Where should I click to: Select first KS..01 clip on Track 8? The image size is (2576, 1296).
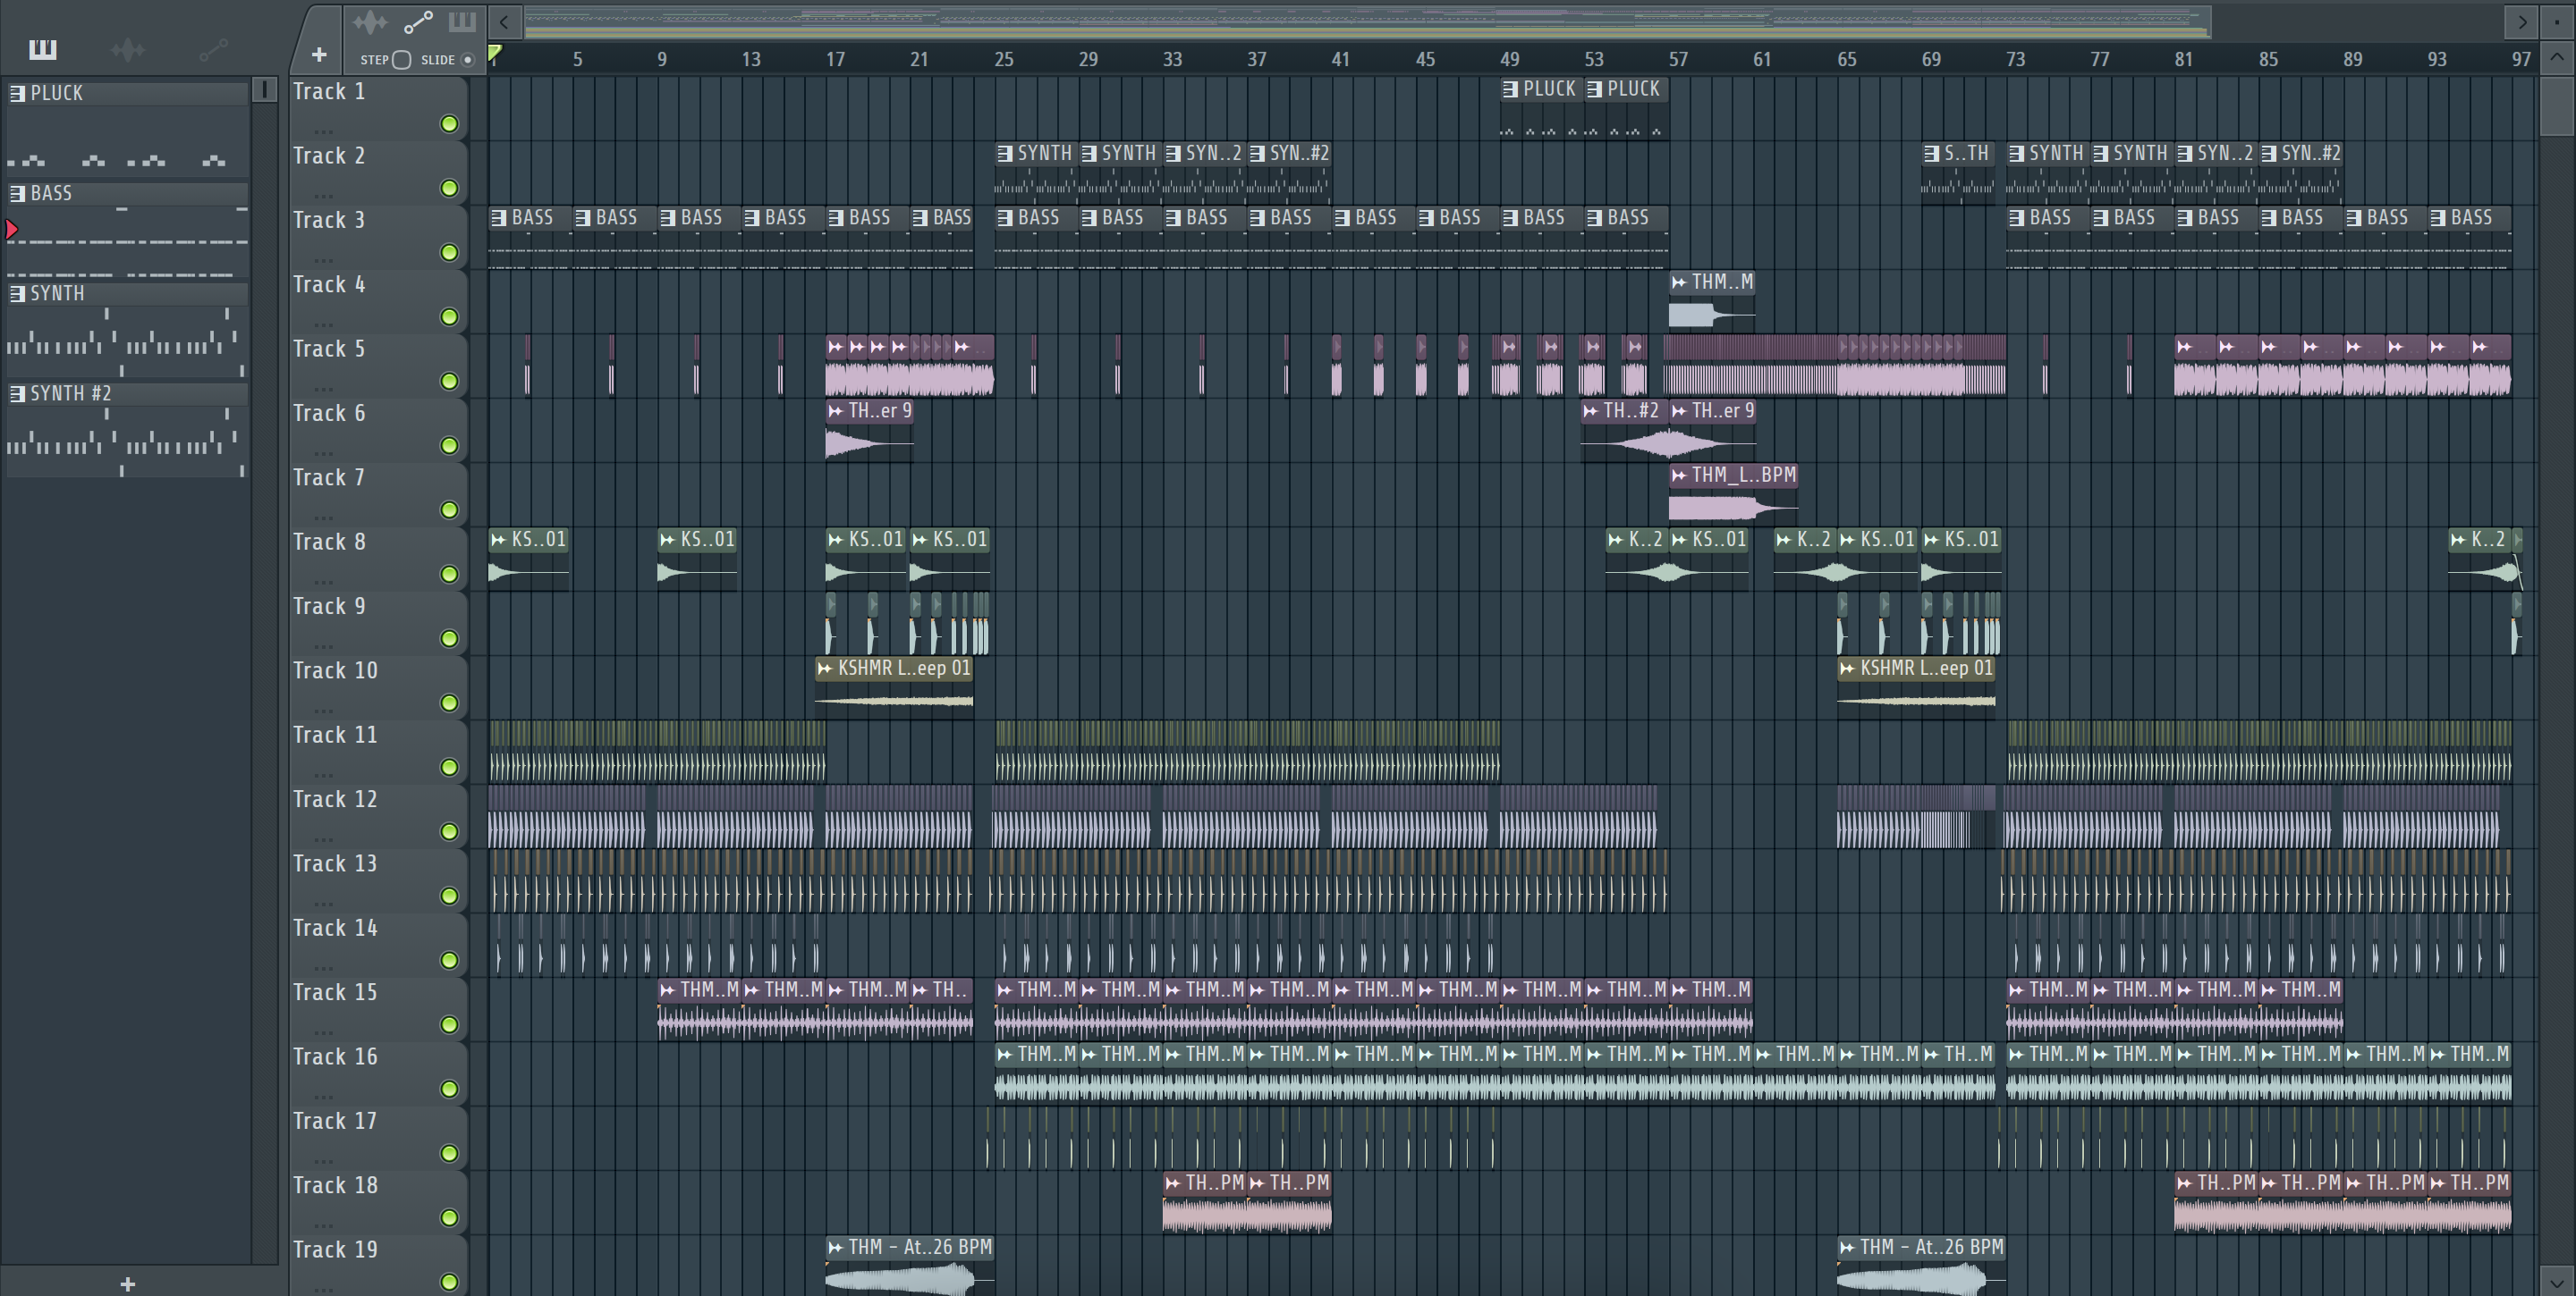pyautogui.click(x=528, y=559)
